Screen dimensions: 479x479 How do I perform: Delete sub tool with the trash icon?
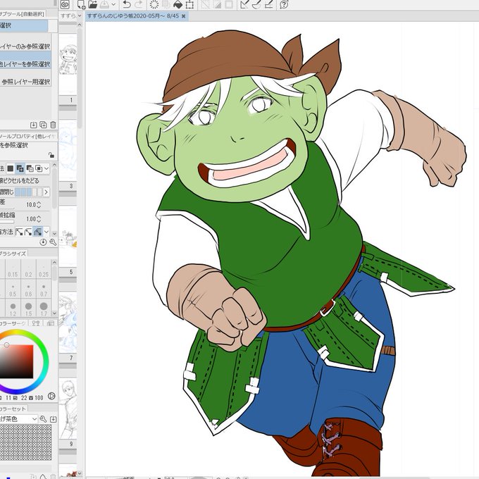click(x=53, y=125)
